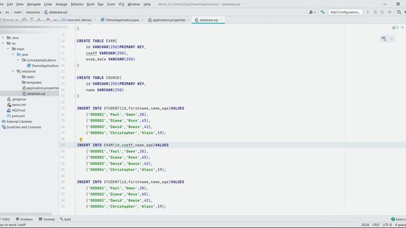Select application.properties in project tree

[x=41, y=88]
